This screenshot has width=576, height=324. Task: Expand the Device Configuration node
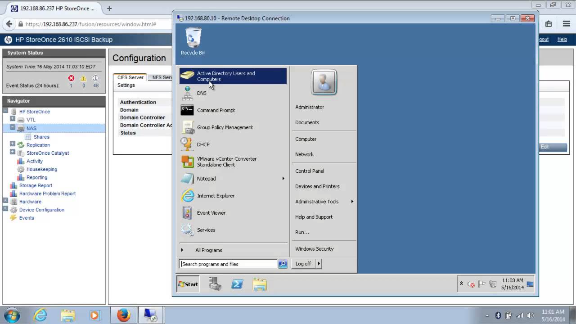[5, 209]
